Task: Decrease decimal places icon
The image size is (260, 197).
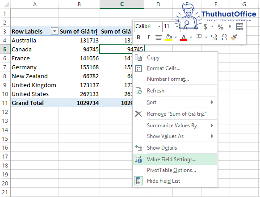Action: pyautogui.click(x=223, y=38)
